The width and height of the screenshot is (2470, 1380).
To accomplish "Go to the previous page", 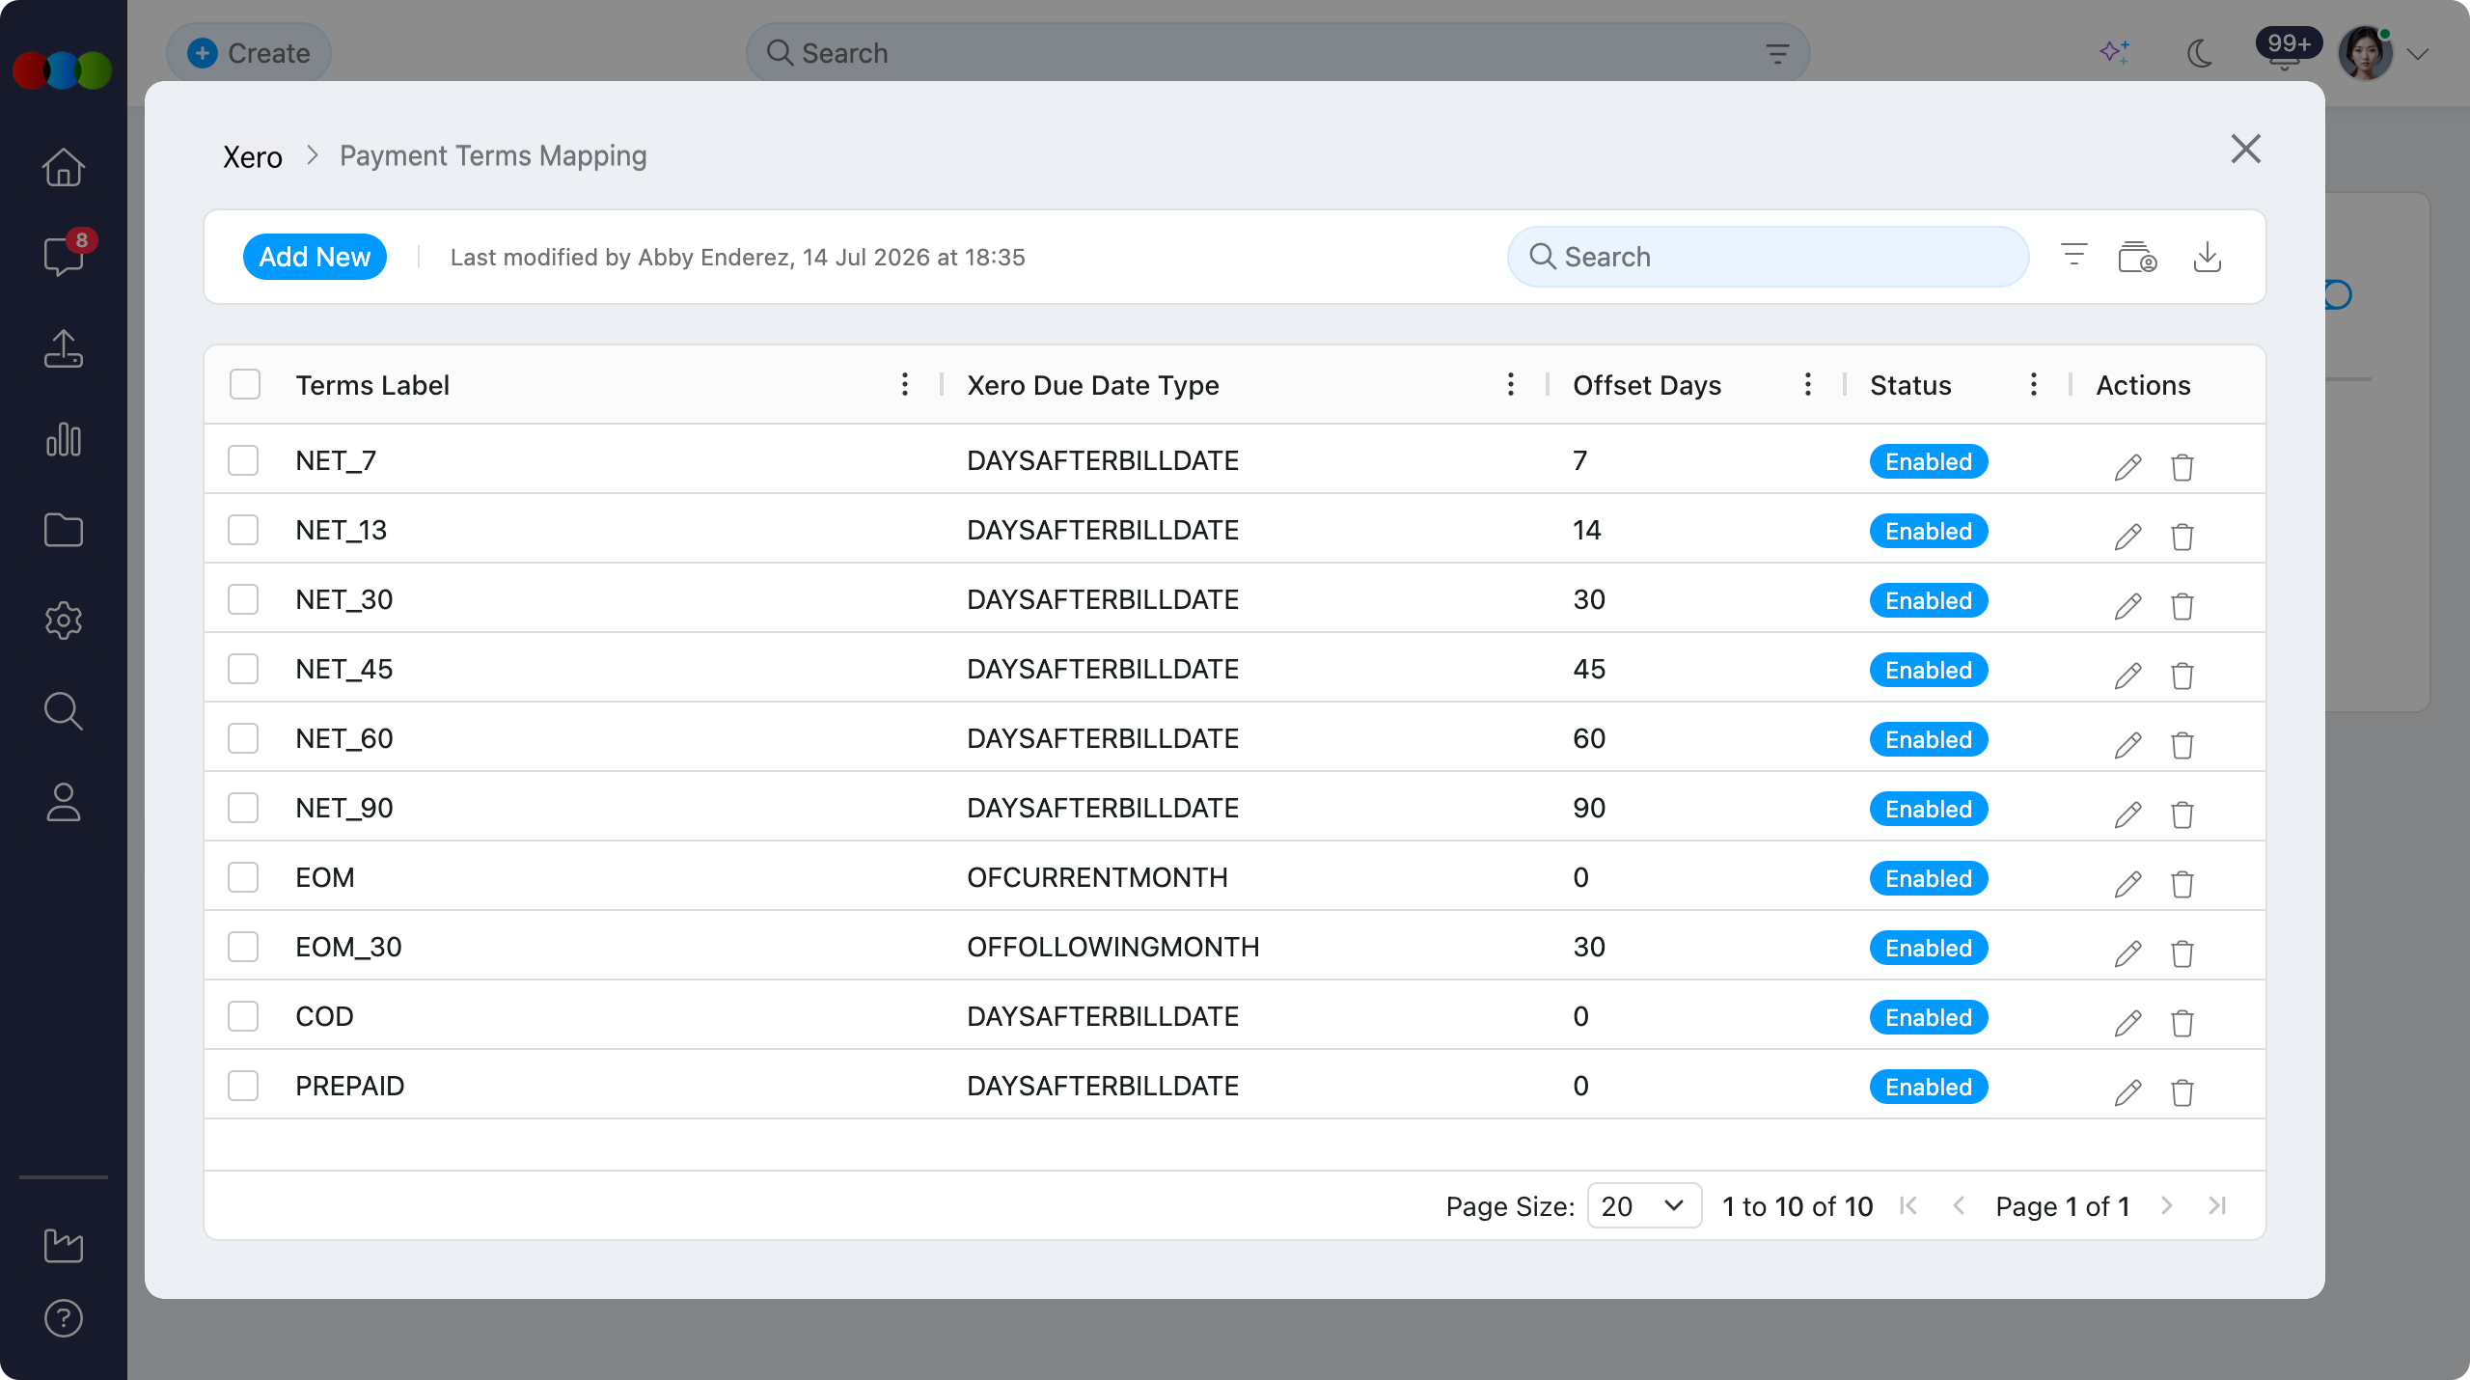I will coord(1959,1205).
